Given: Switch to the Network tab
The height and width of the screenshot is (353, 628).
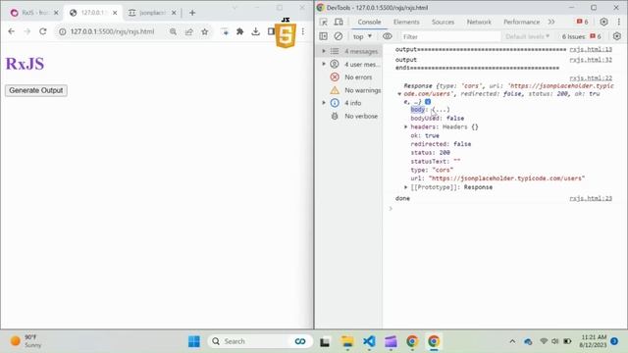Looking at the screenshot, I should (479, 22).
